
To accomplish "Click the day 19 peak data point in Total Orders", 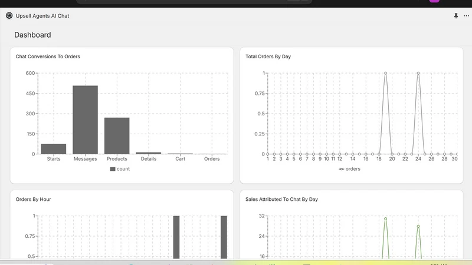I will [385, 73].
